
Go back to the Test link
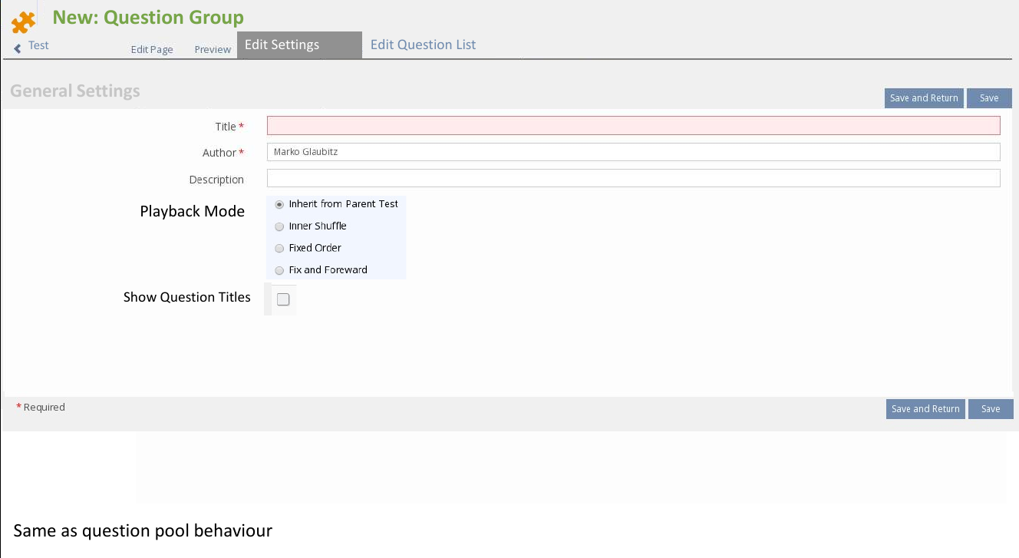click(38, 45)
